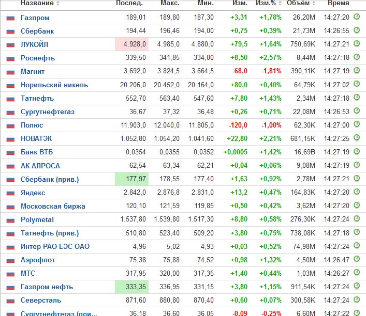Sort table by Объём column arrows

pos(314,3)
